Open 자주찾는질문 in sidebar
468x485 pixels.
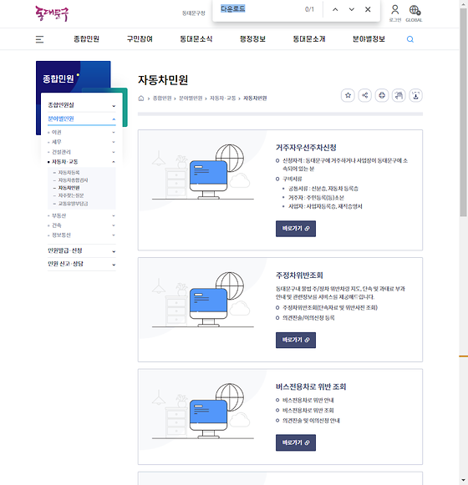coord(71,195)
